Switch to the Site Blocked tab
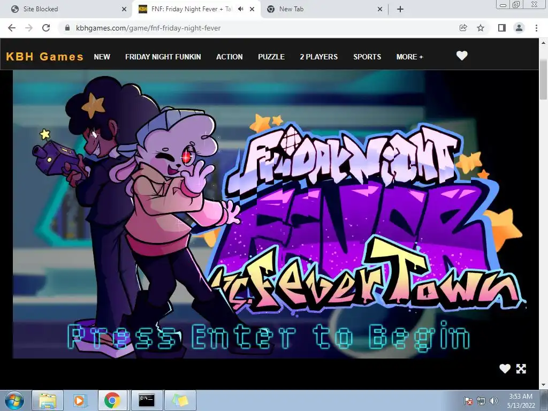This screenshot has height=411, width=548. tap(66, 9)
